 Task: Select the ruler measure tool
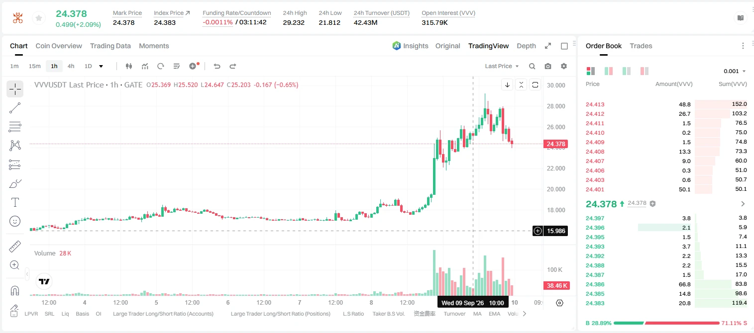(15, 247)
